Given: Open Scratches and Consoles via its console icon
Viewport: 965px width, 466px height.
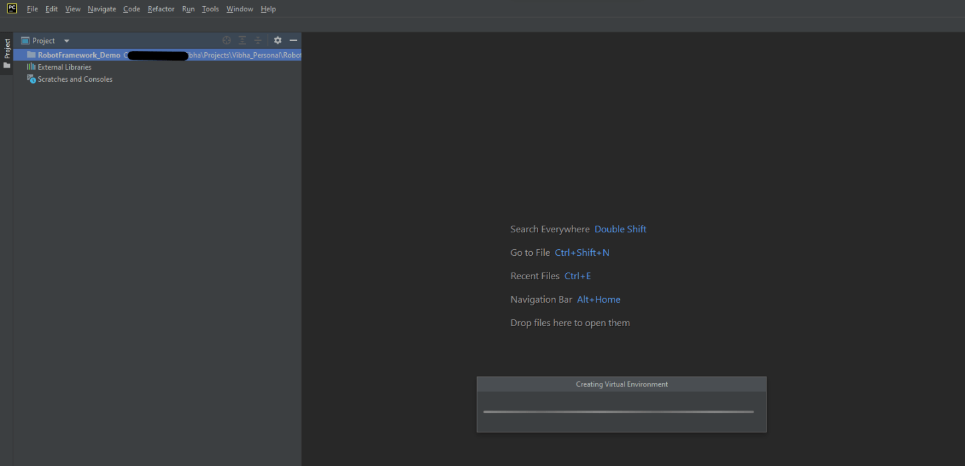Looking at the screenshot, I should pyautogui.click(x=31, y=78).
